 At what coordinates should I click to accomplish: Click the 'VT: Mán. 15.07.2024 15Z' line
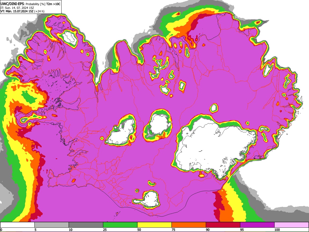17,11
